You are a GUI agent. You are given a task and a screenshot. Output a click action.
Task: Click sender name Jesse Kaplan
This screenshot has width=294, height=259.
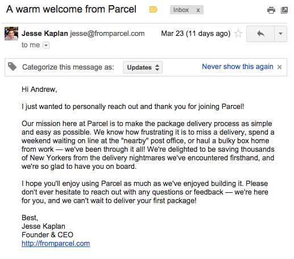pos(45,34)
